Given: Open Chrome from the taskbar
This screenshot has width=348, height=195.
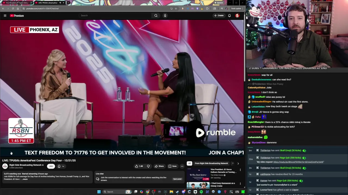Looking at the screenshot, I should (x=147, y=192).
